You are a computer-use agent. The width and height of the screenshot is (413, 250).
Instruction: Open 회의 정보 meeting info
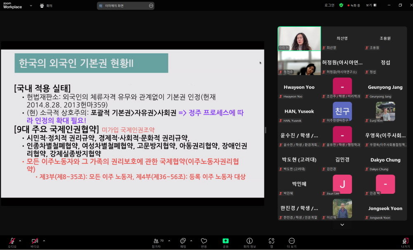coord(249,243)
